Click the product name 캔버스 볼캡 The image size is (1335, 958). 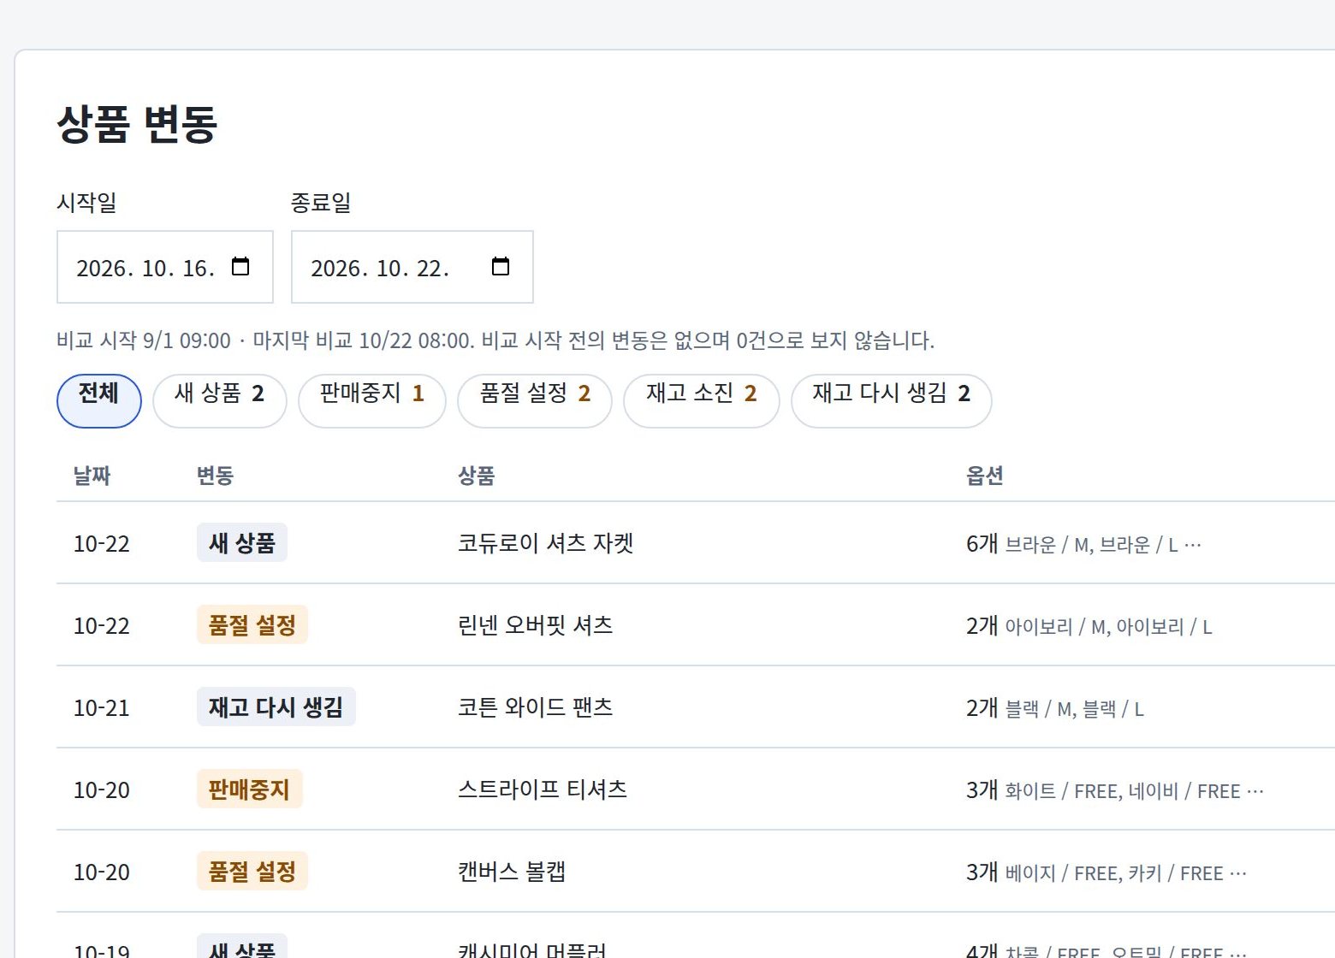click(x=511, y=872)
